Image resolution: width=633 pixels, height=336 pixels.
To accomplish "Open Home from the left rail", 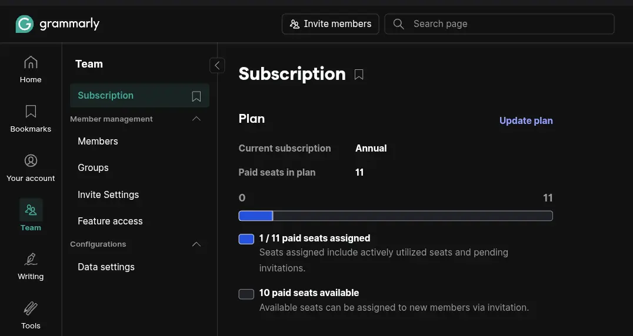I will coord(31,69).
